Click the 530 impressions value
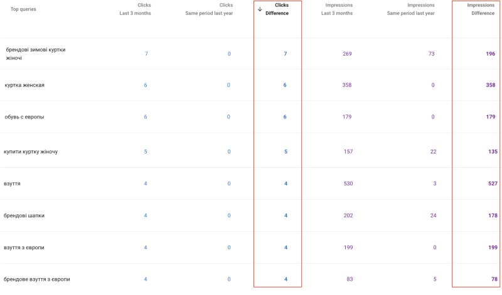The image size is (502, 295). click(x=347, y=184)
